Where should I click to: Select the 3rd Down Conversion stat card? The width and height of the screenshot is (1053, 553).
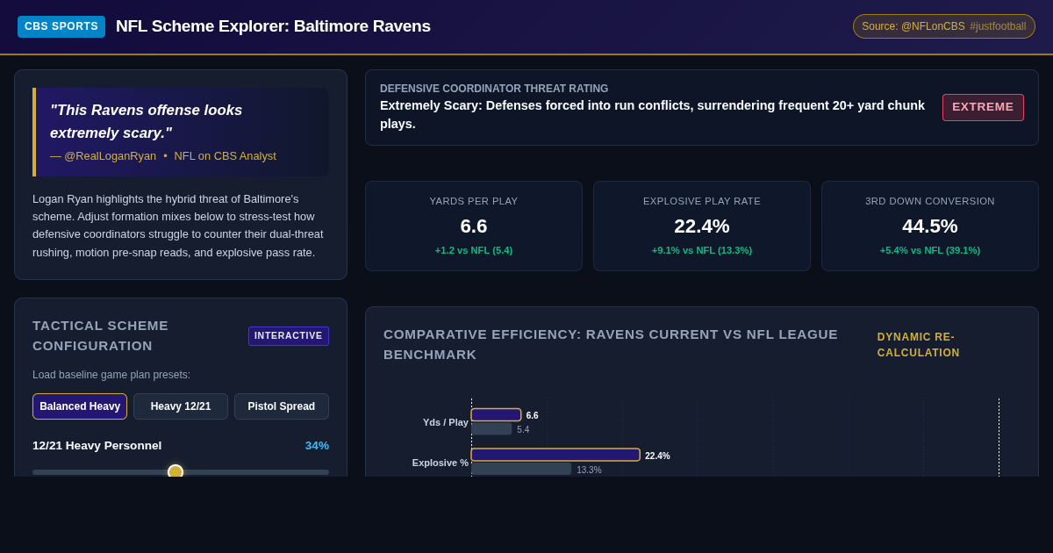tap(930, 226)
